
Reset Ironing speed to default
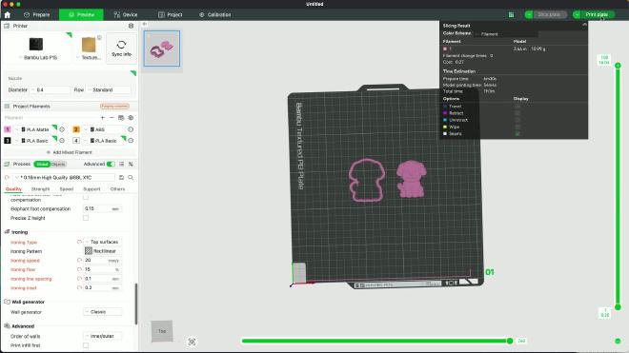pos(79,261)
